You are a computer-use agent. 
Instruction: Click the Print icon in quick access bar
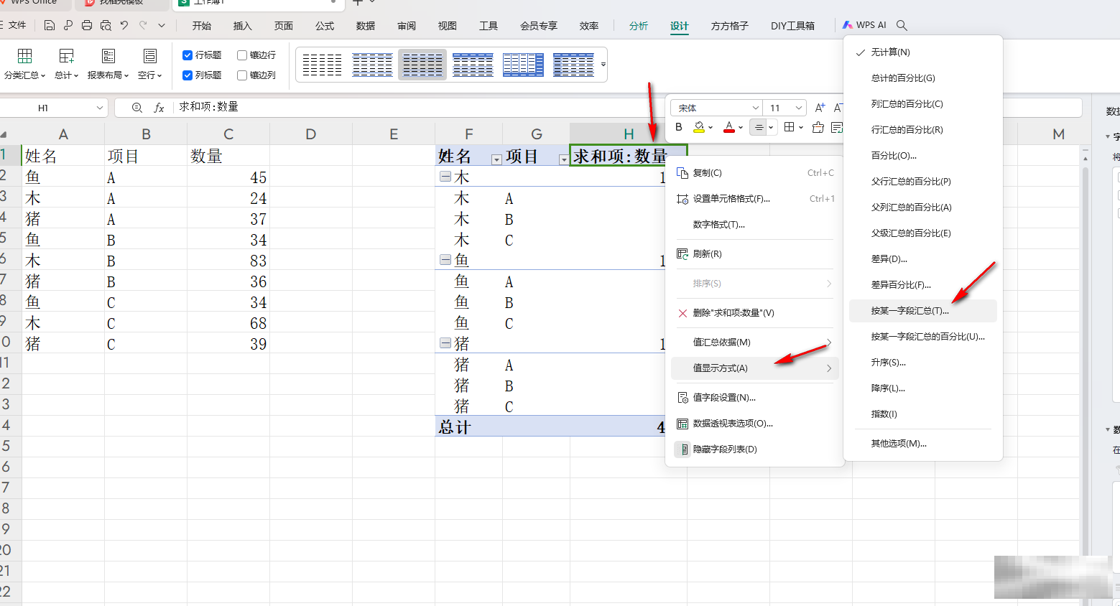click(87, 25)
